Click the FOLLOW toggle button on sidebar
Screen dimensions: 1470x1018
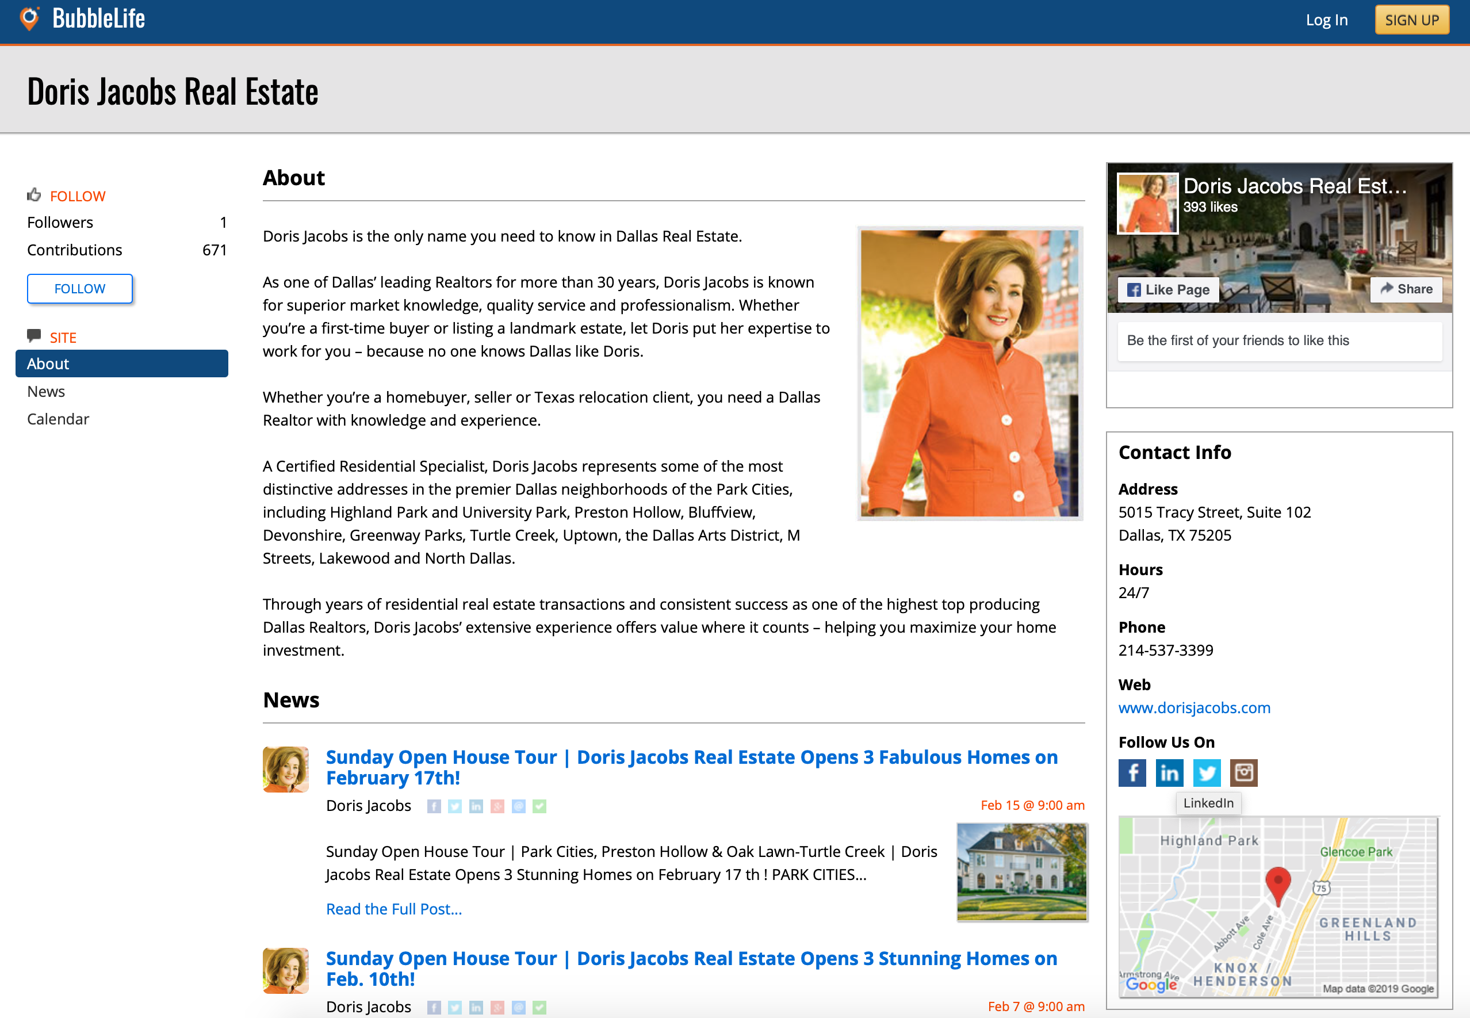(x=78, y=288)
